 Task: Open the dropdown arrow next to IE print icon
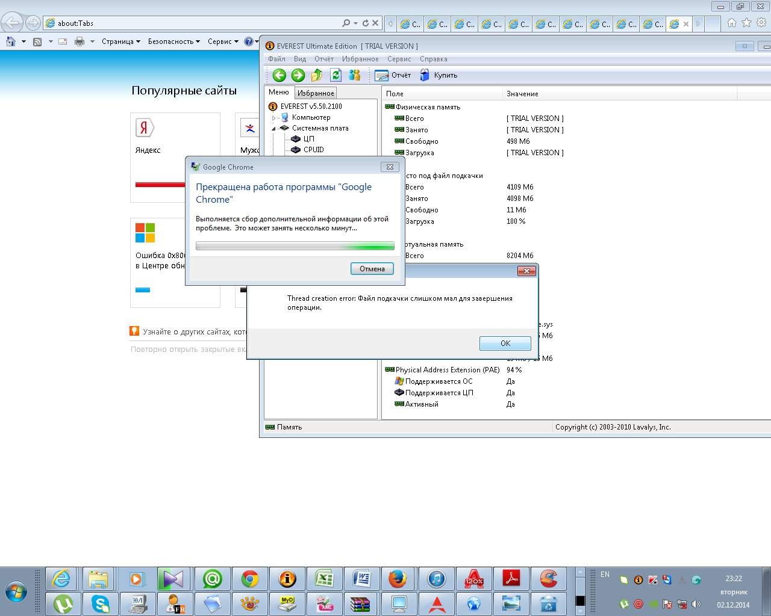[92, 42]
